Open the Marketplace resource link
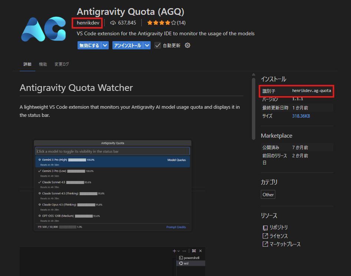The height and width of the screenshot is (276, 351). (x=285, y=244)
